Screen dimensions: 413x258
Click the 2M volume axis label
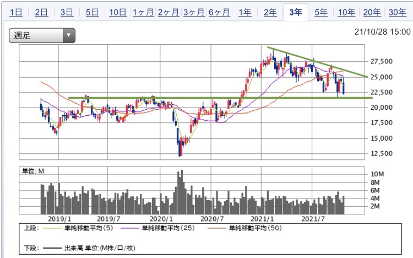point(375,206)
